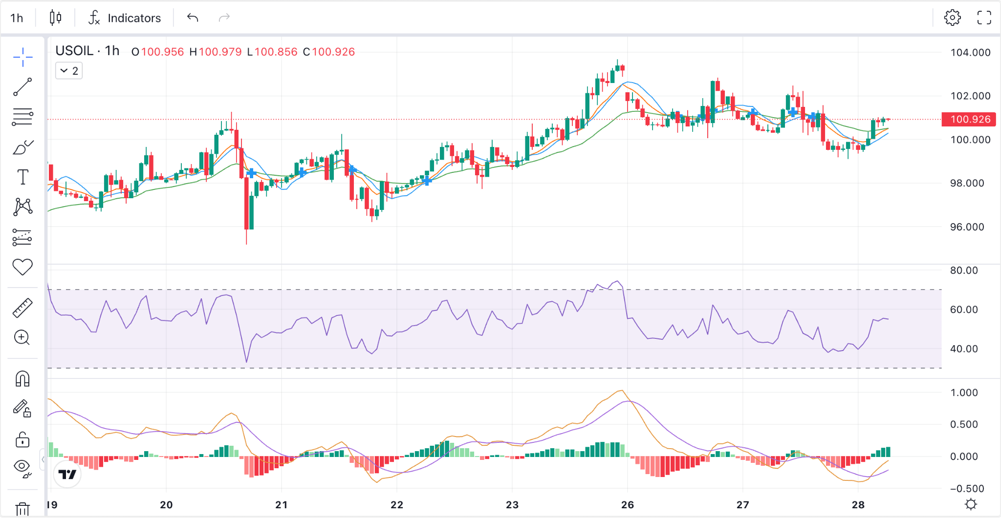Click the open value O 100.956
1001x519 pixels.
click(x=158, y=52)
